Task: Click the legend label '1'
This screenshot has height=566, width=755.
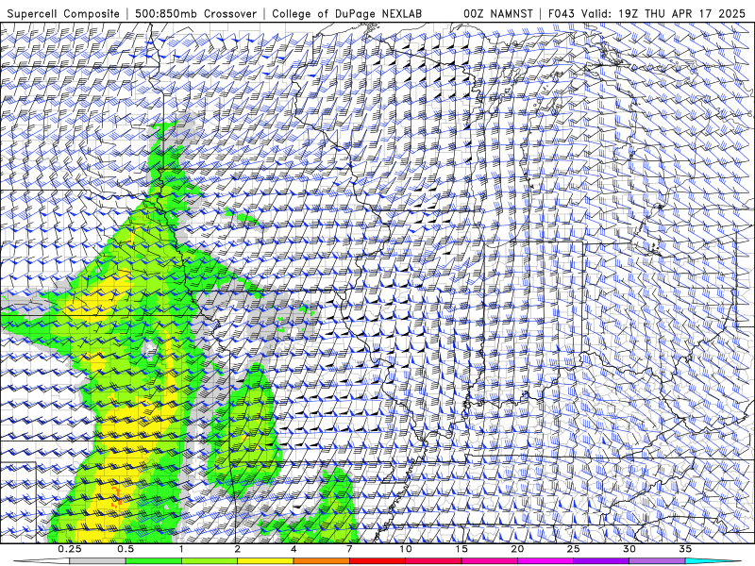Action: click(181, 549)
